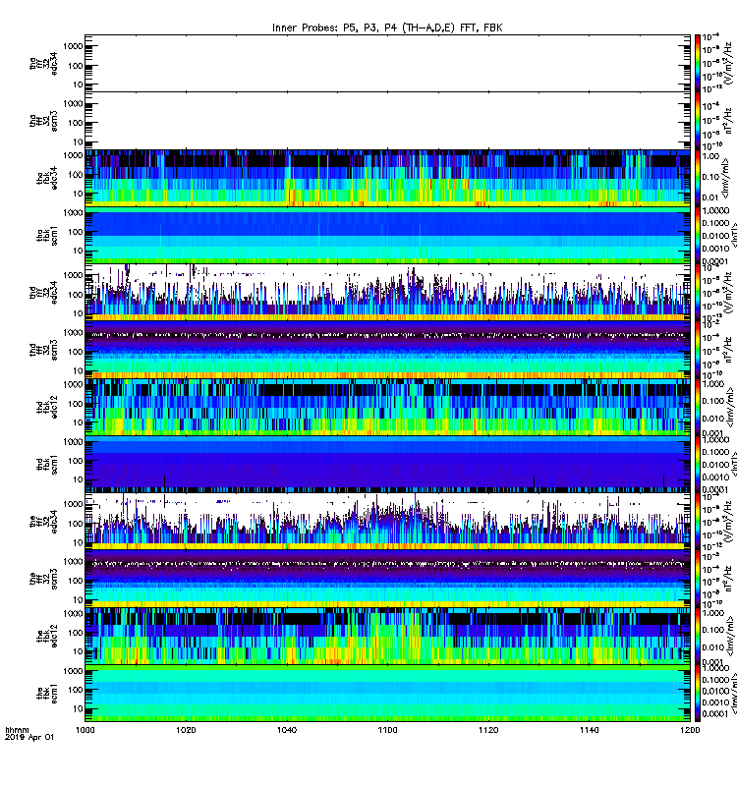Click the color bar beside the fbk scm1 panel
Screen dimensions: 737x786
tap(698, 693)
